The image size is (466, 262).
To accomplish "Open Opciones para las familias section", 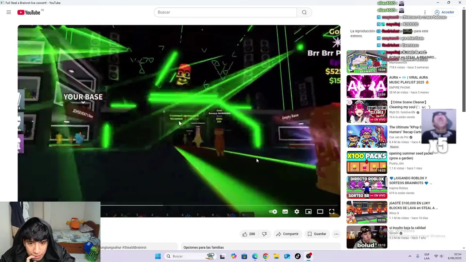I will (204, 247).
